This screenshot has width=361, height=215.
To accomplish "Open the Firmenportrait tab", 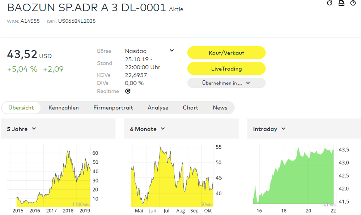I will pos(113,107).
